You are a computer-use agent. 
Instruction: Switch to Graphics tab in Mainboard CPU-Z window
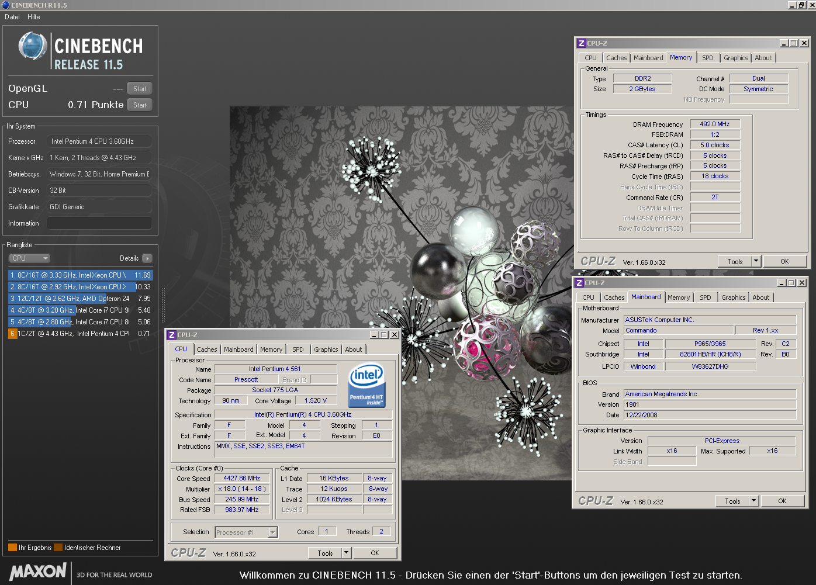733,297
